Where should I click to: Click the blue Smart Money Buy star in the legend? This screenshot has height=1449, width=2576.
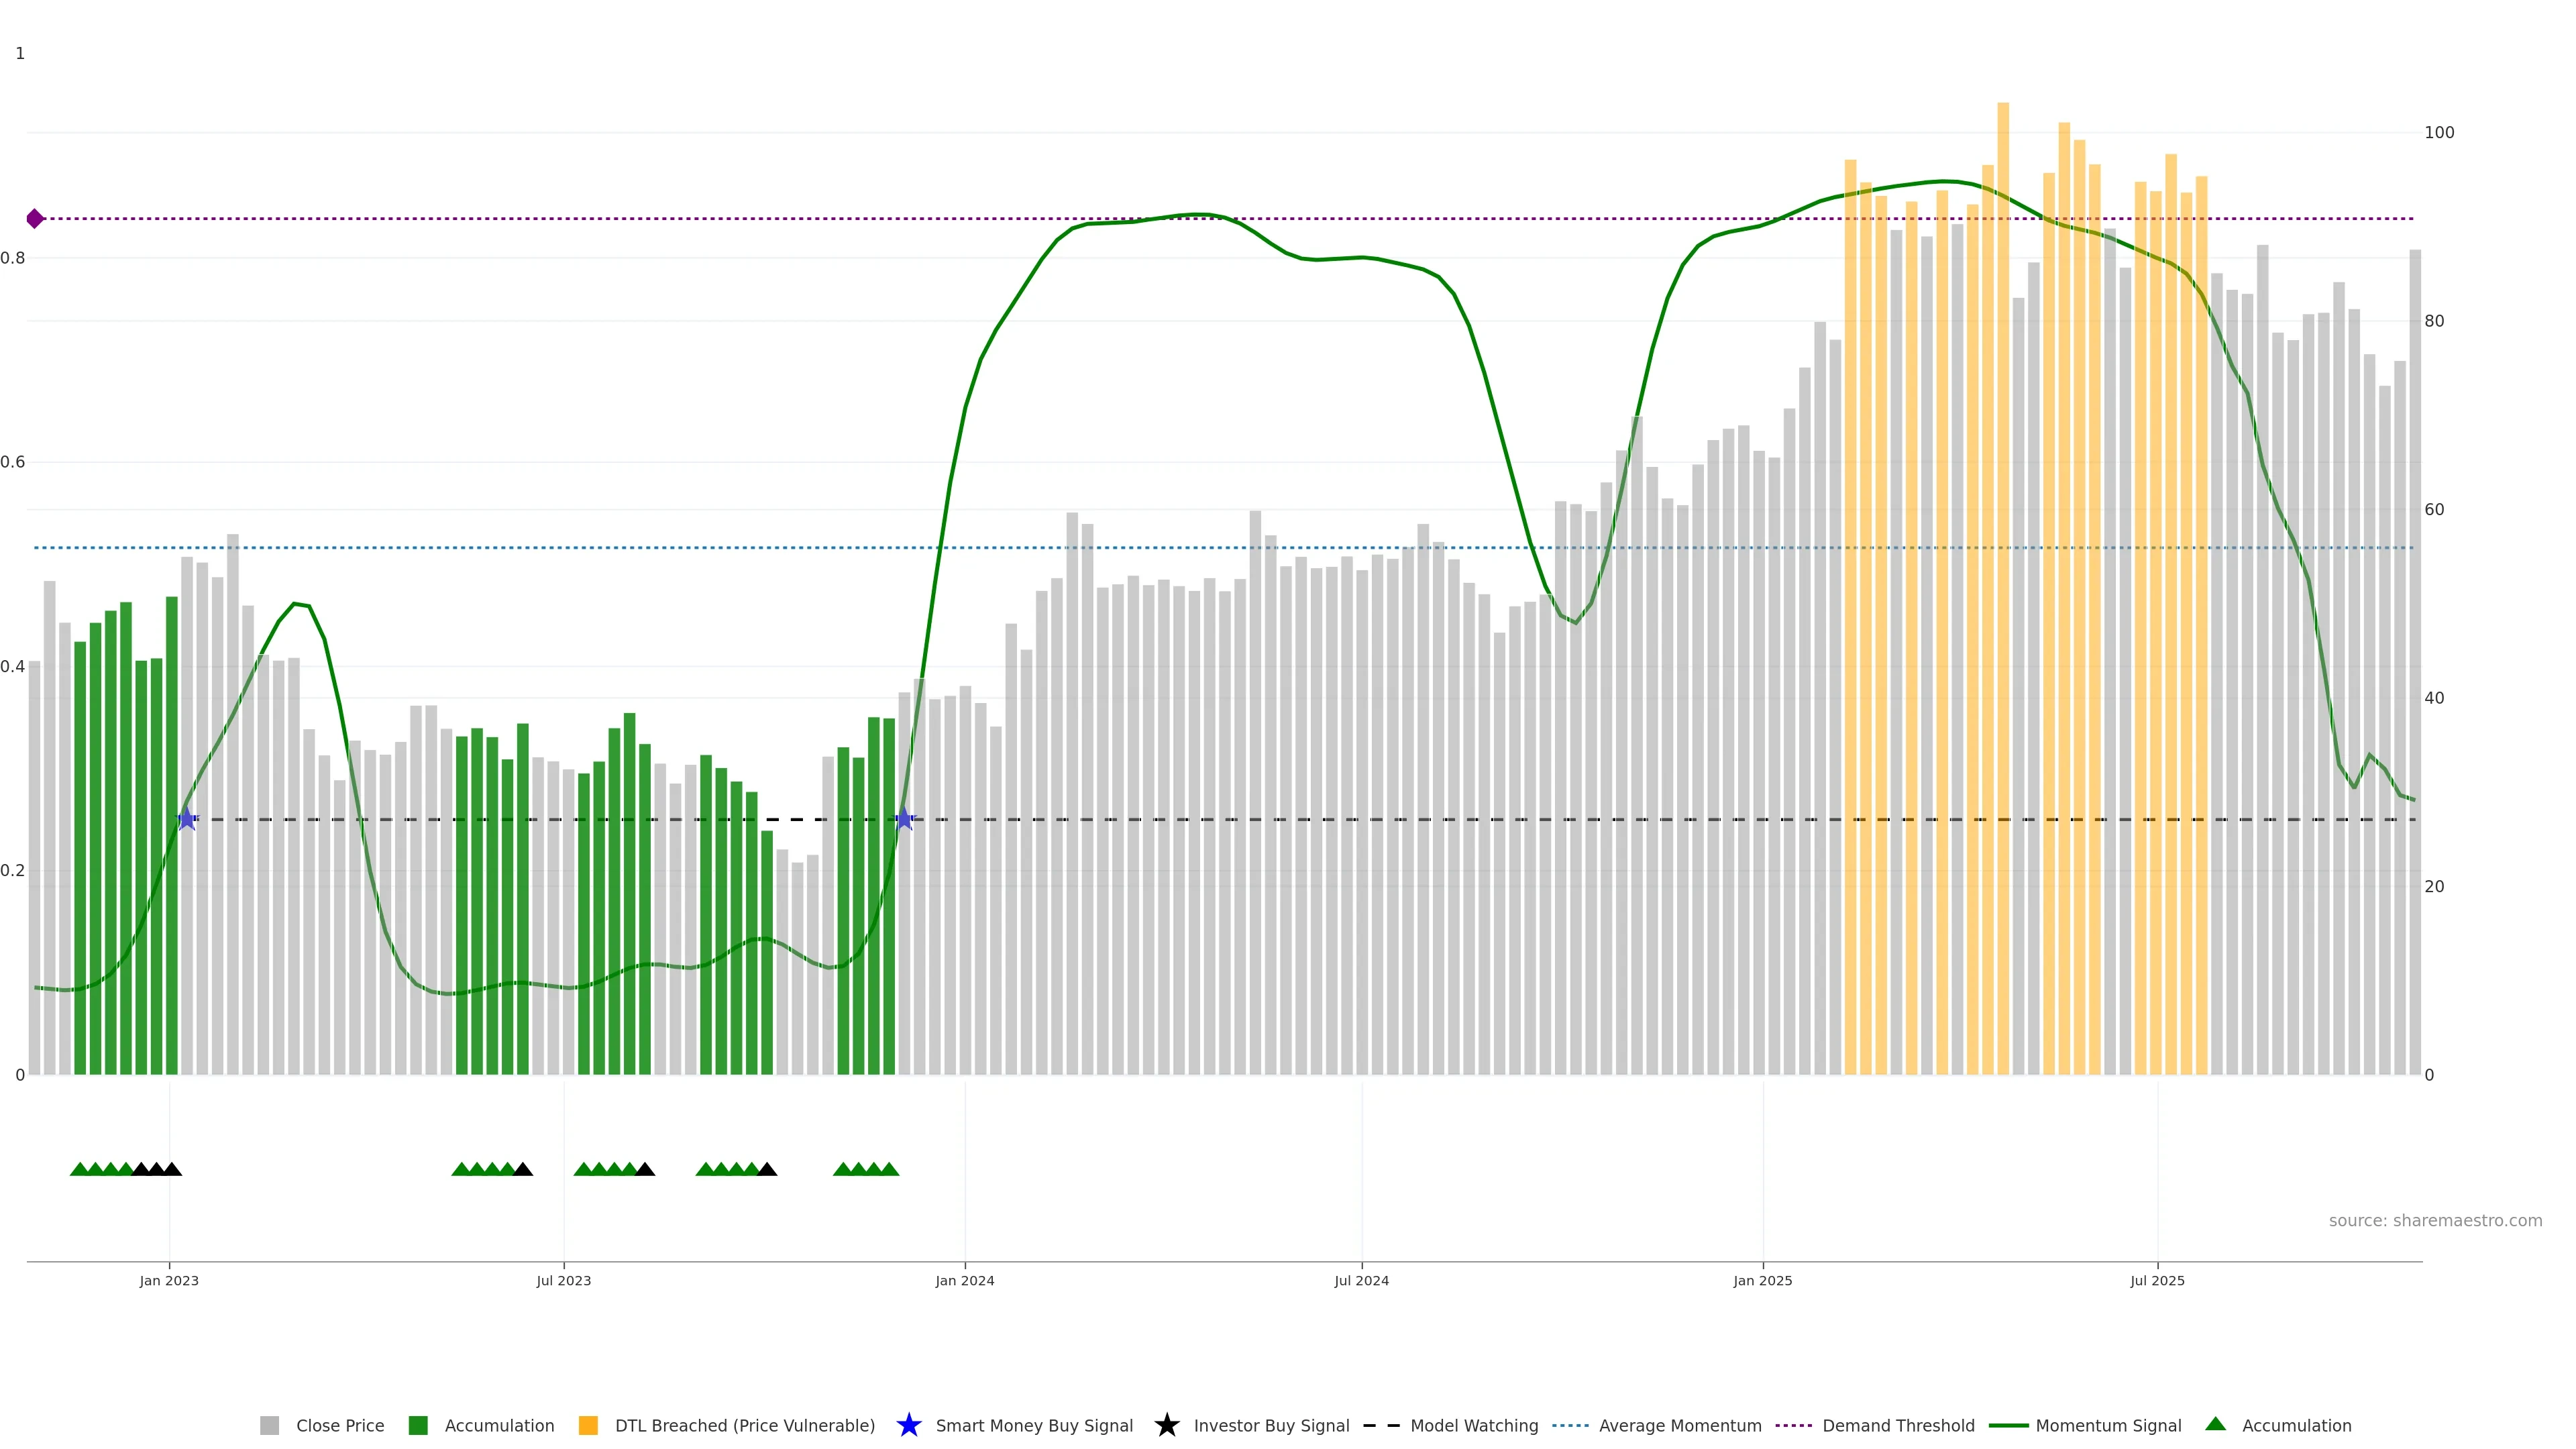[908, 1425]
